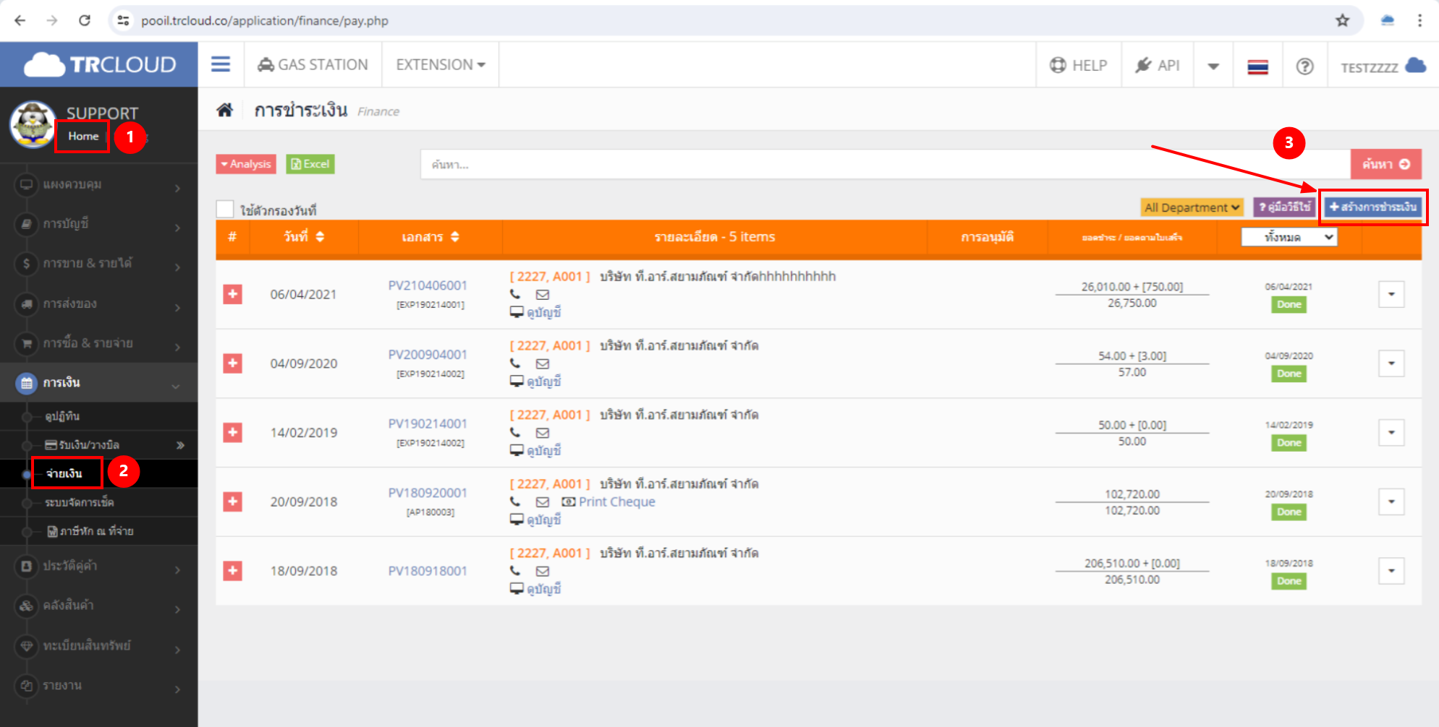
Task: Expand row PV190214001 with red plus
Action: click(x=232, y=433)
